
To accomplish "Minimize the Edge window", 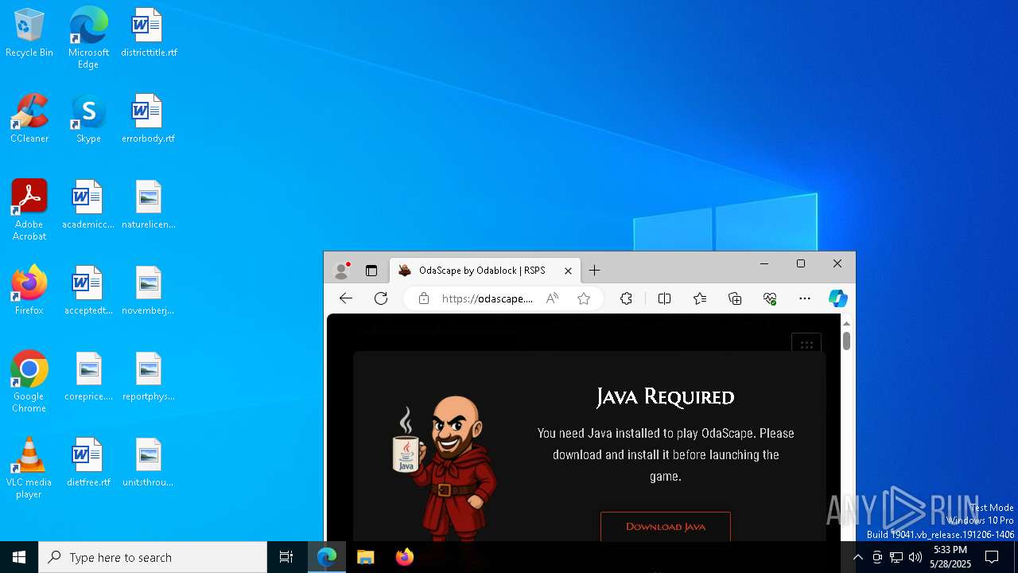I will (764, 263).
